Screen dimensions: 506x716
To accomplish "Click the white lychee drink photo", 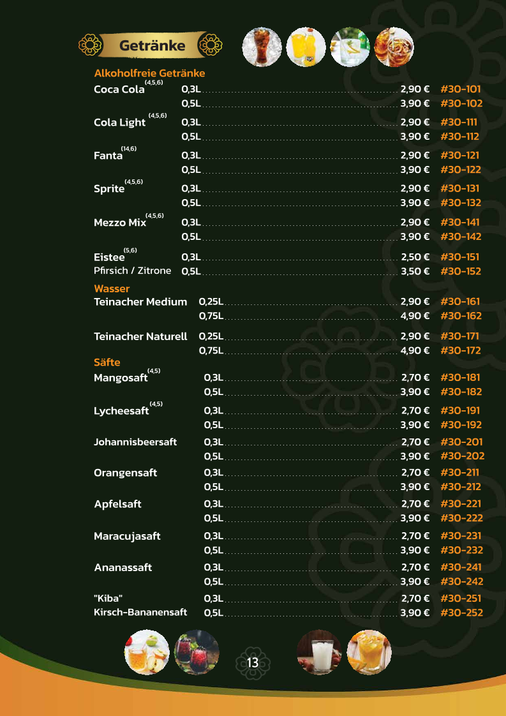I will pos(319,652).
